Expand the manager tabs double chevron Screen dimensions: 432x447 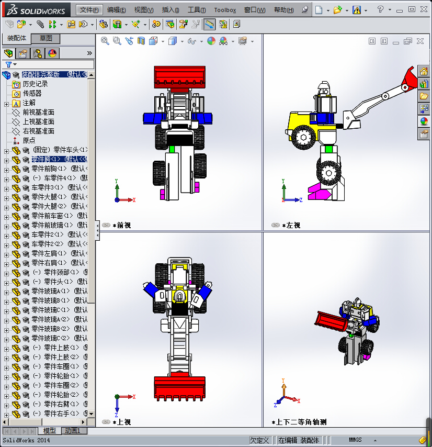click(x=89, y=53)
